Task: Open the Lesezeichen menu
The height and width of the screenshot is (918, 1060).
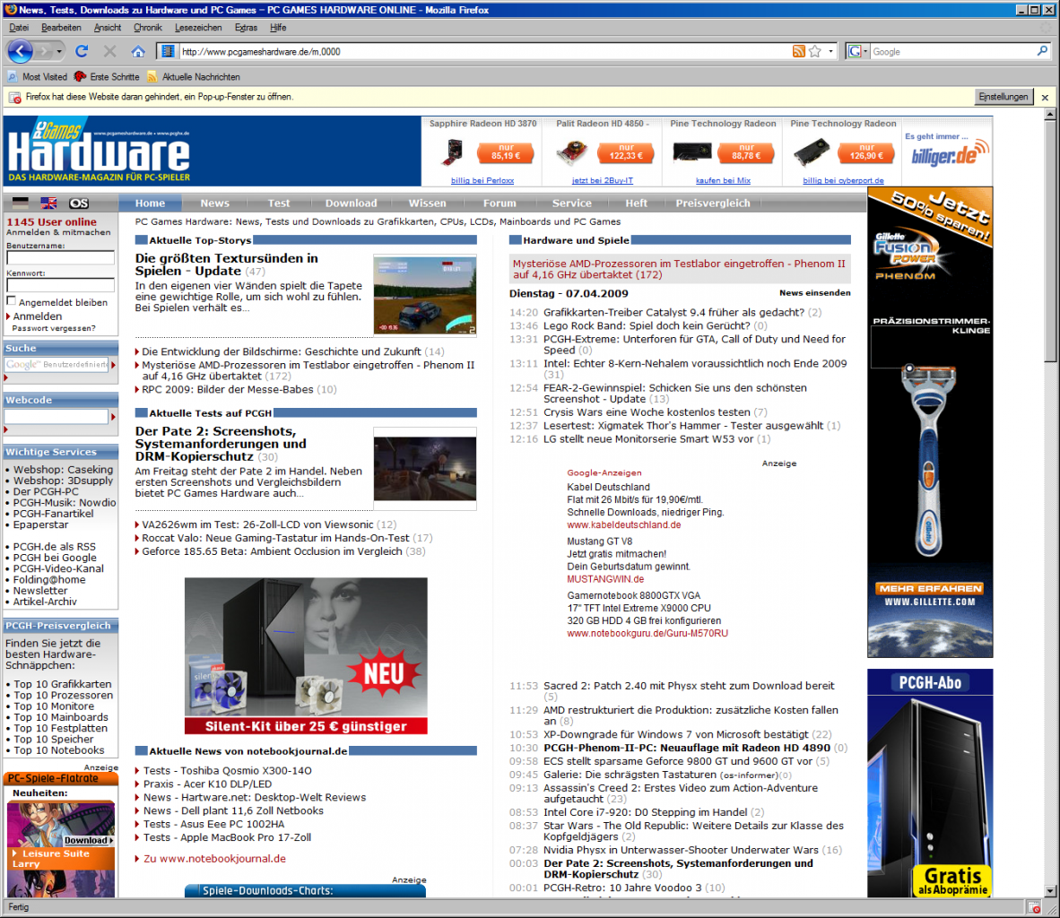Action: coord(198,28)
